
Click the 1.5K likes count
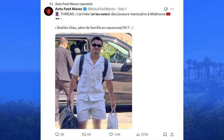coord(117,134)
